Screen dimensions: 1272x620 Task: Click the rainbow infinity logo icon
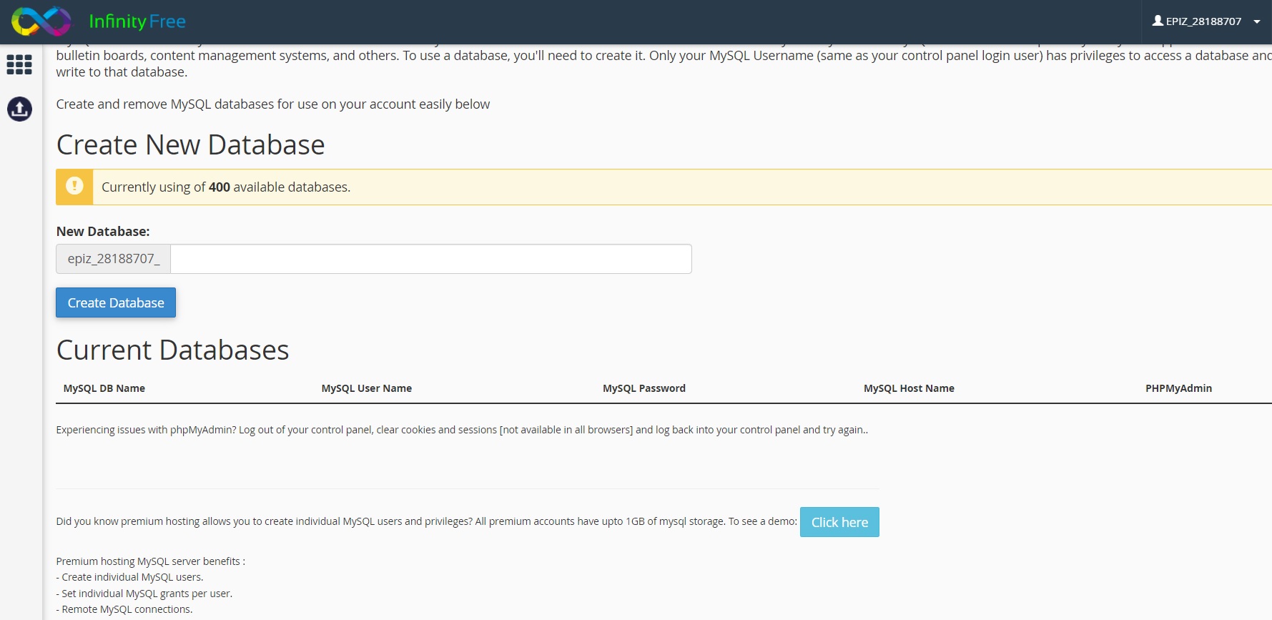(41, 21)
